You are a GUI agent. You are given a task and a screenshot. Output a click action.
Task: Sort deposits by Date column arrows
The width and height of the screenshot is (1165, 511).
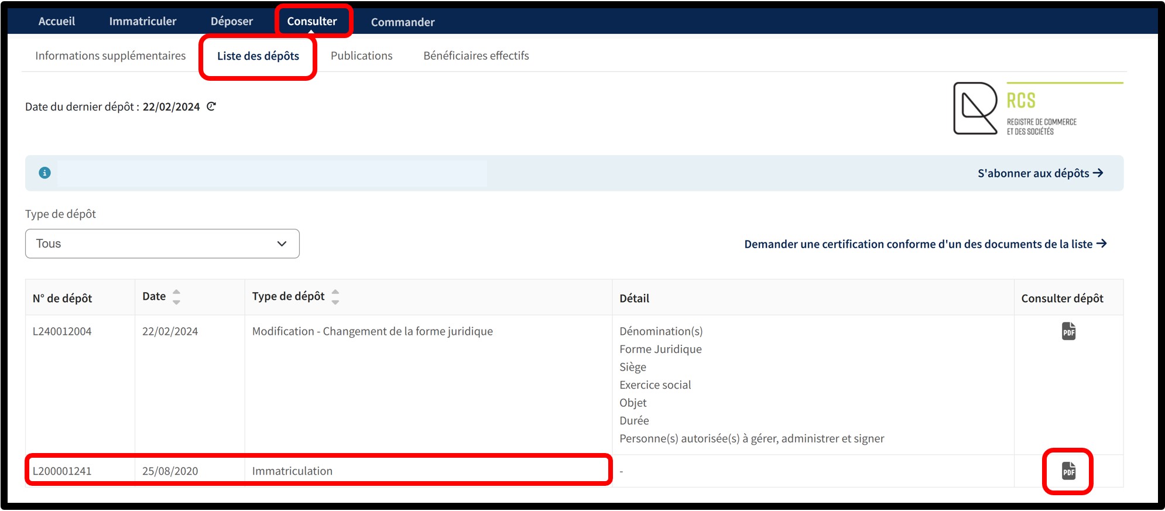tap(176, 297)
